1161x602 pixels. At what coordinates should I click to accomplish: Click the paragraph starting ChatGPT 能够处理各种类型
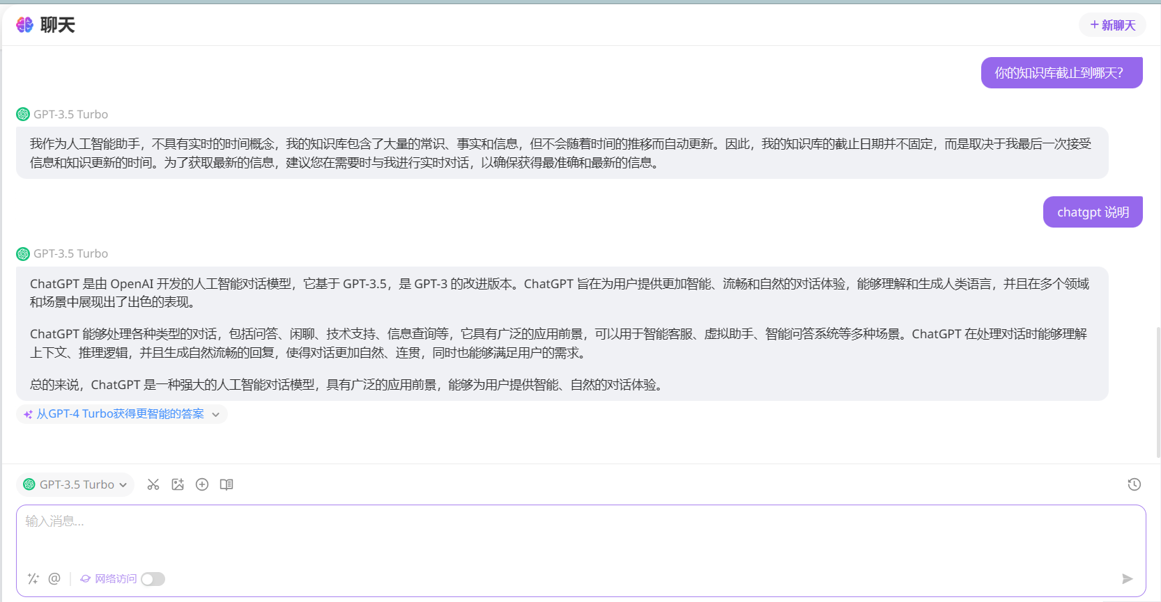click(559, 343)
